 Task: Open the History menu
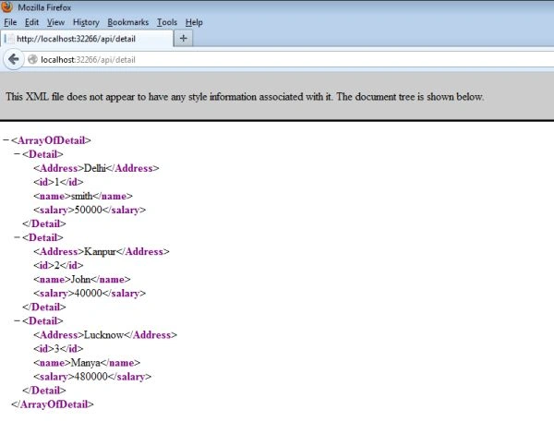pyautogui.click(x=86, y=22)
